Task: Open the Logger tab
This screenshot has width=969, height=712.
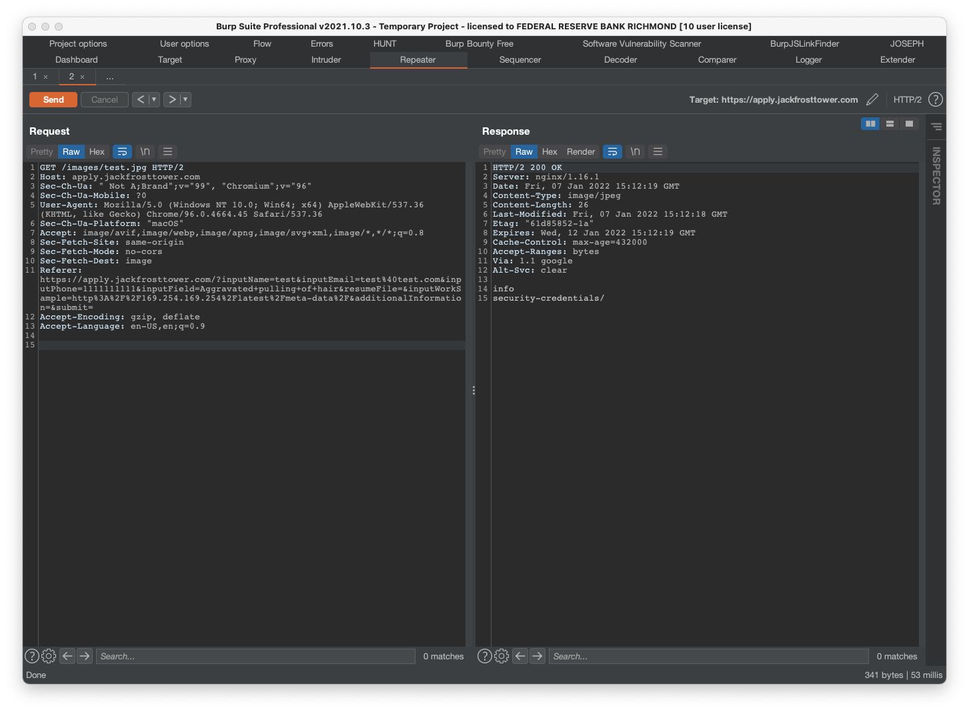Action: coord(808,59)
